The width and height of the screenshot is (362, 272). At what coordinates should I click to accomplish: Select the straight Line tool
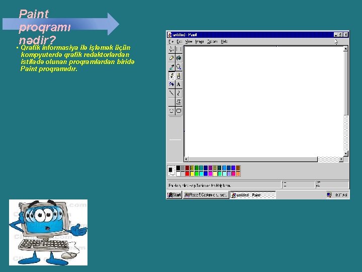[x=171, y=93]
